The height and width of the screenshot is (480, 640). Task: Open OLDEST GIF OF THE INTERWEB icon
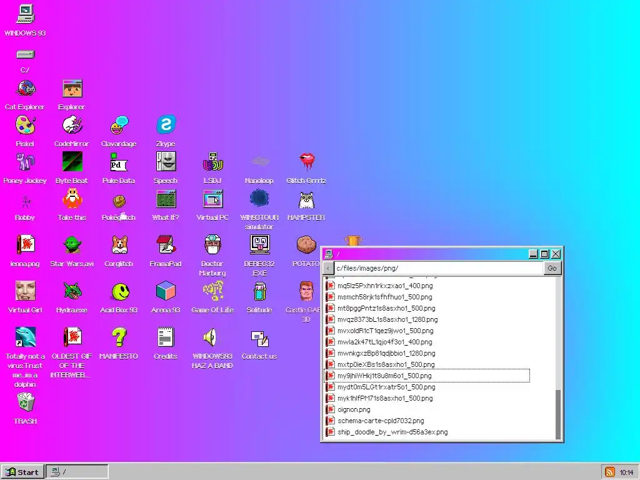coord(72,337)
